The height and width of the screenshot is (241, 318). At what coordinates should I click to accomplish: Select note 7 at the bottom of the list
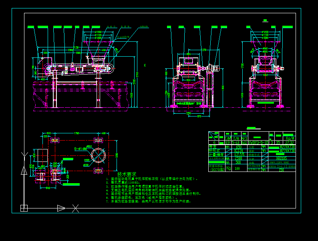click(x=149, y=201)
